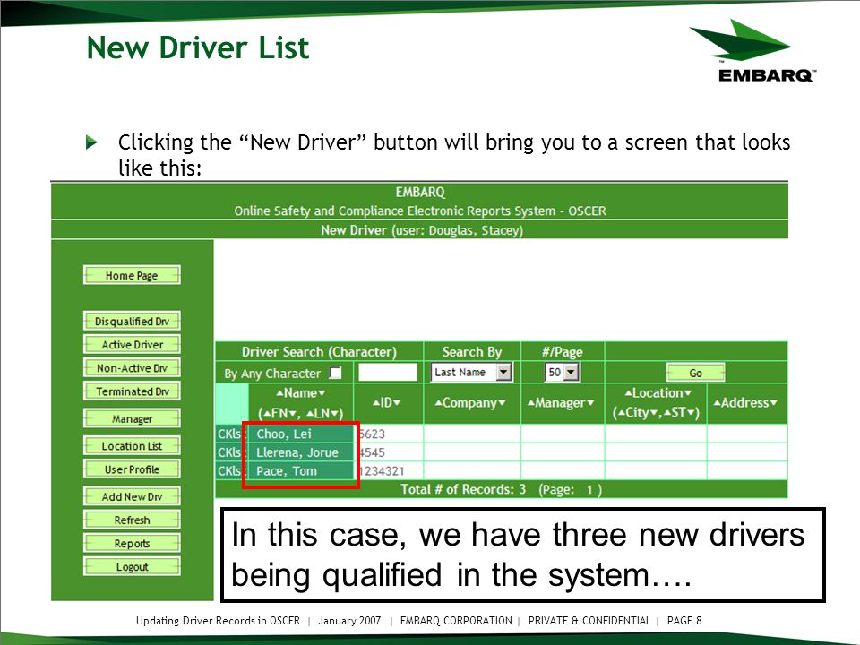This screenshot has width=860, height=645.
Task: Click the ascending arrow before LN
Action: (x=310, y=414)
